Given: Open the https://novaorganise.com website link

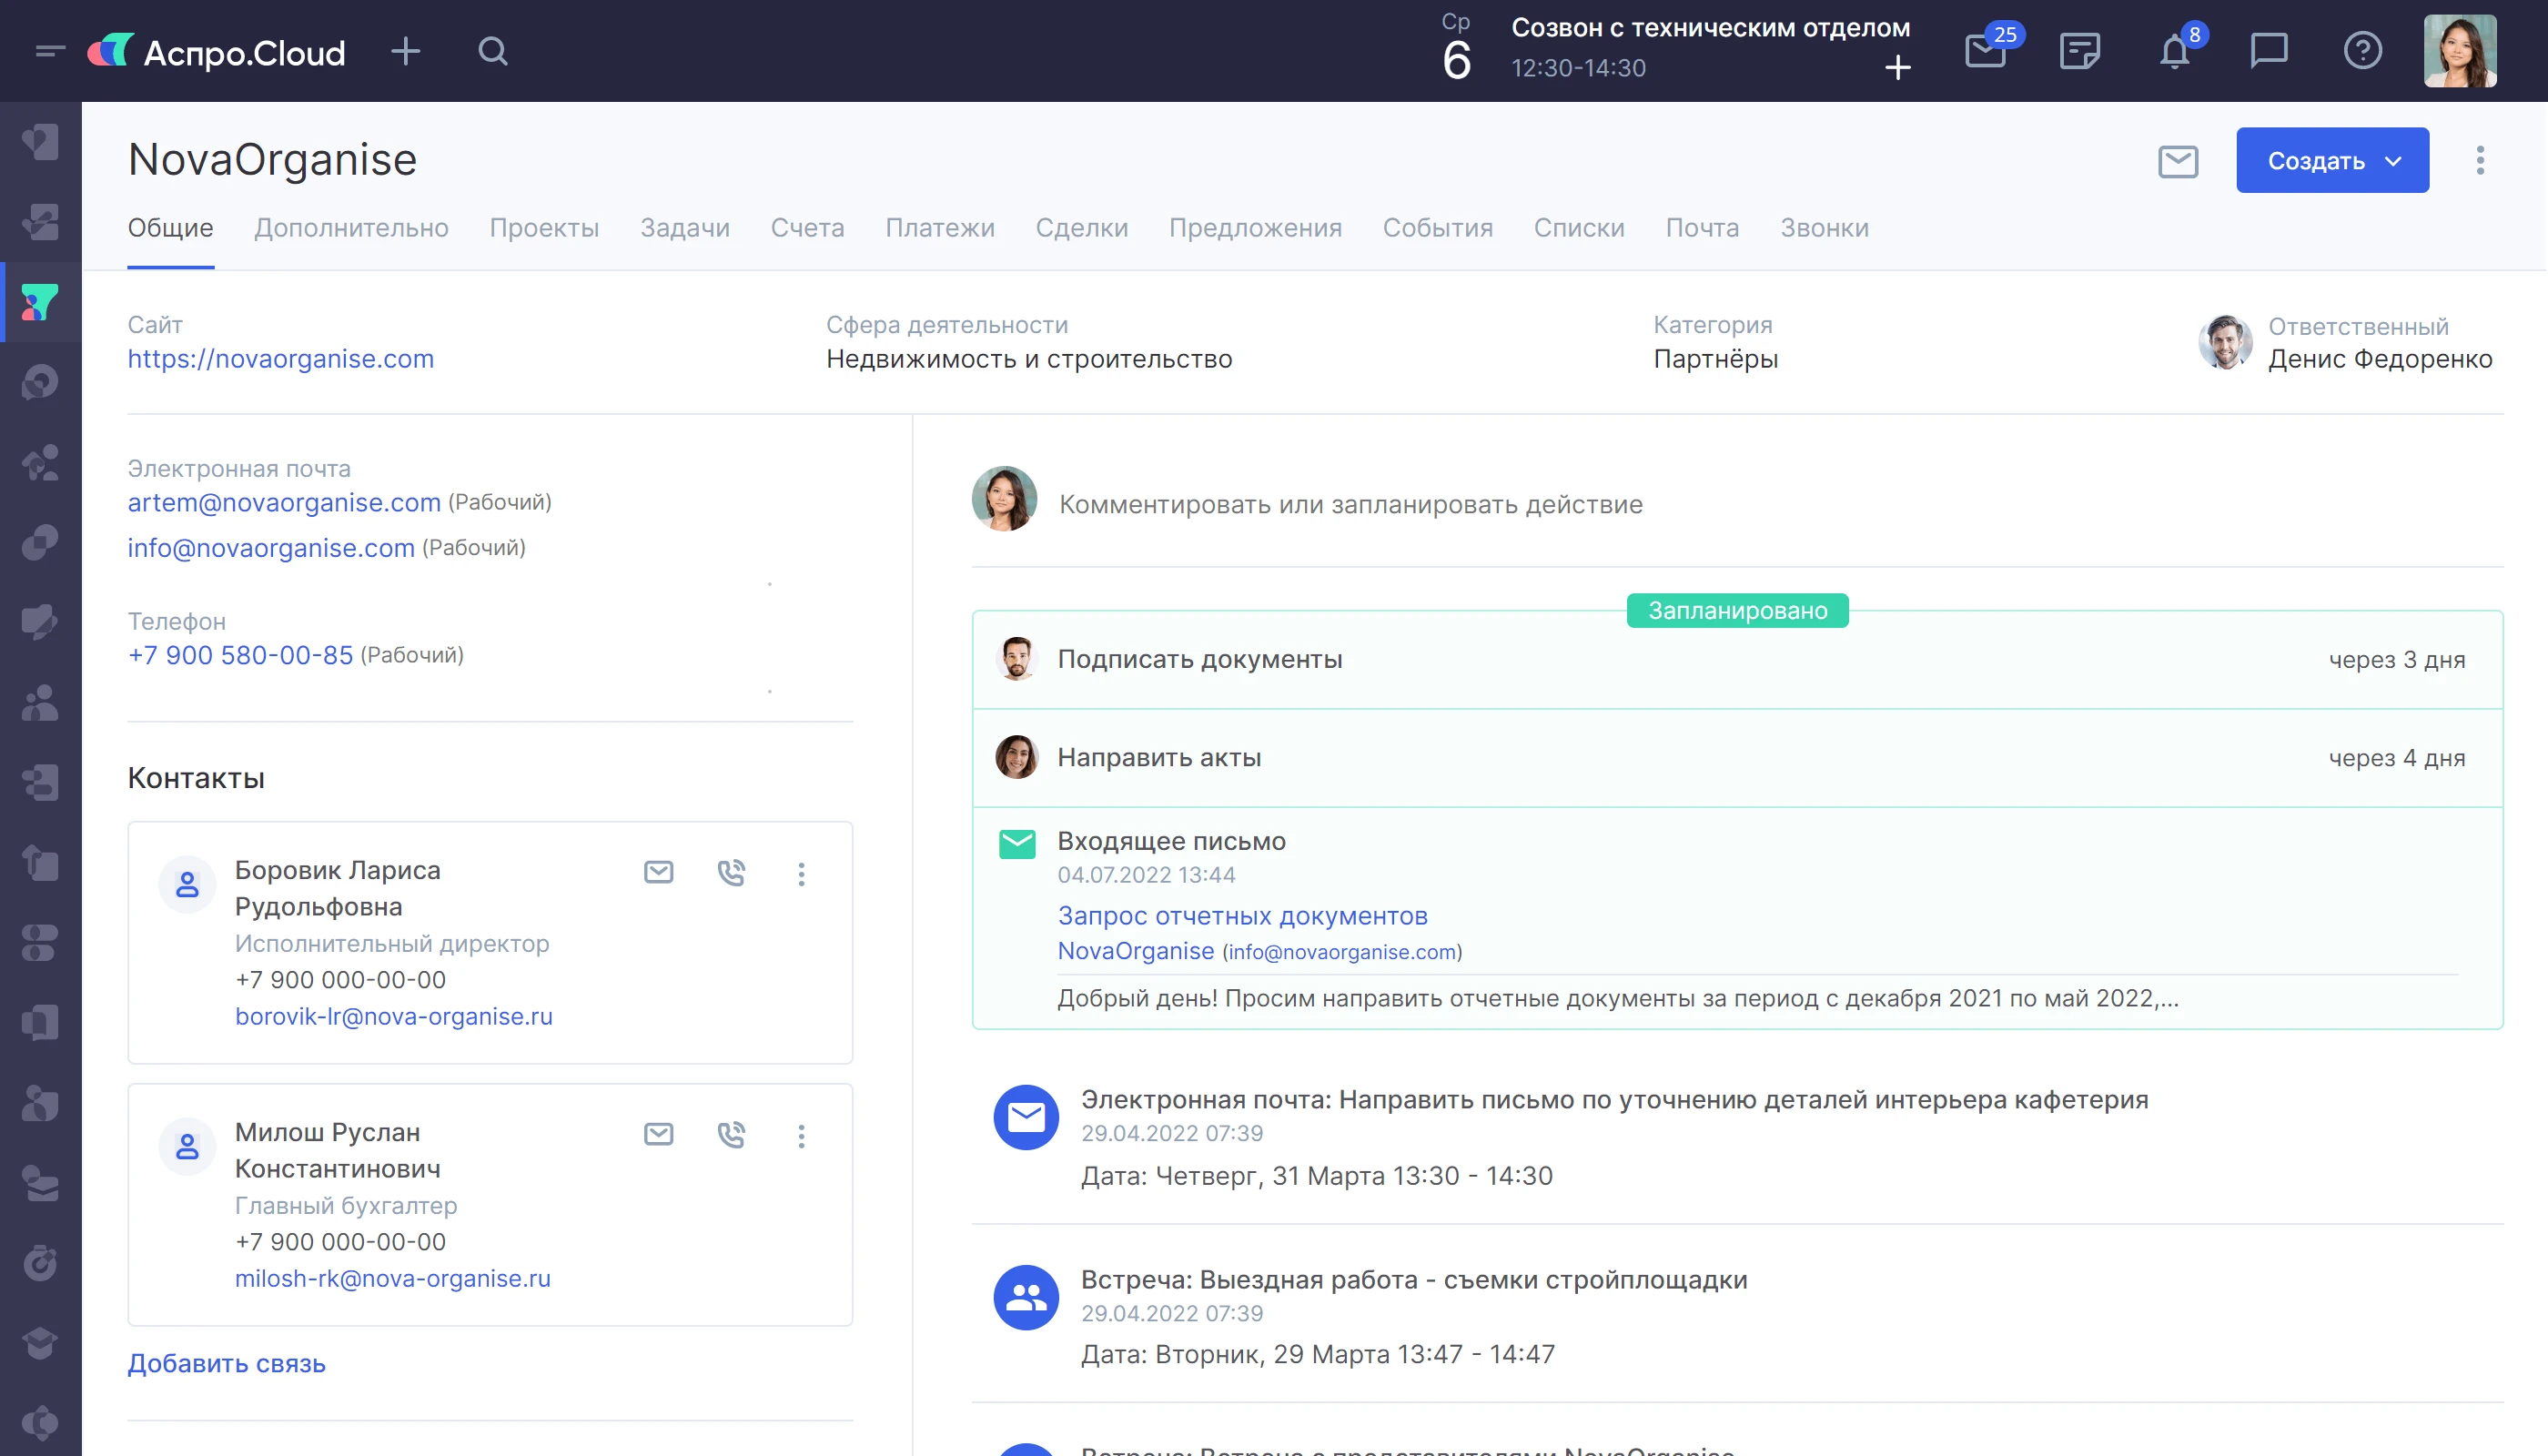Looking at the screenshot, I should point(280,359).
